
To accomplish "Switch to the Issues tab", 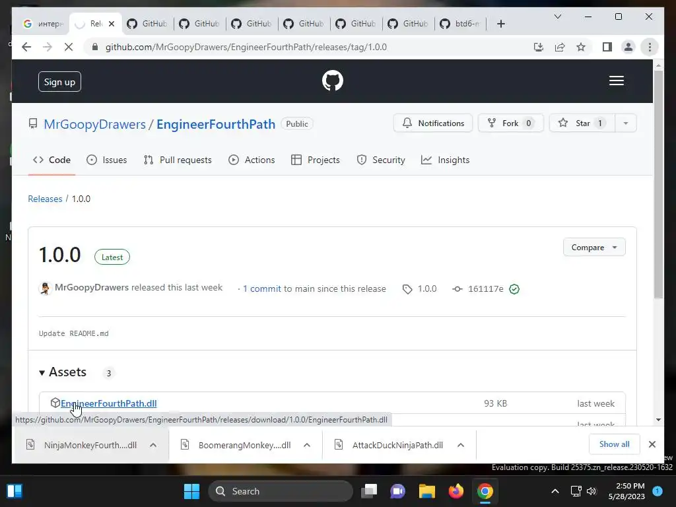I will pyautogui.click(x=106, y=160).
